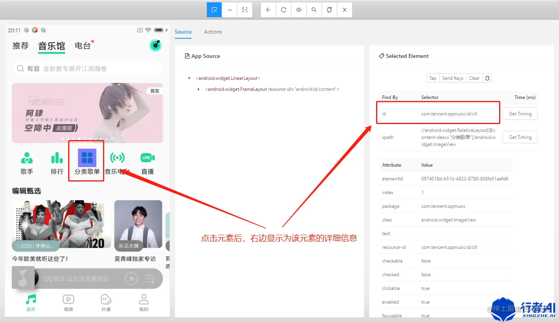Open the music note avatar icon

pyautogui.click(x=156, y=45)
